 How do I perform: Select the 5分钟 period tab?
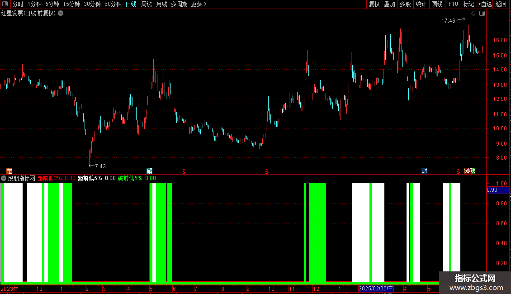click(x=52, y=4)
